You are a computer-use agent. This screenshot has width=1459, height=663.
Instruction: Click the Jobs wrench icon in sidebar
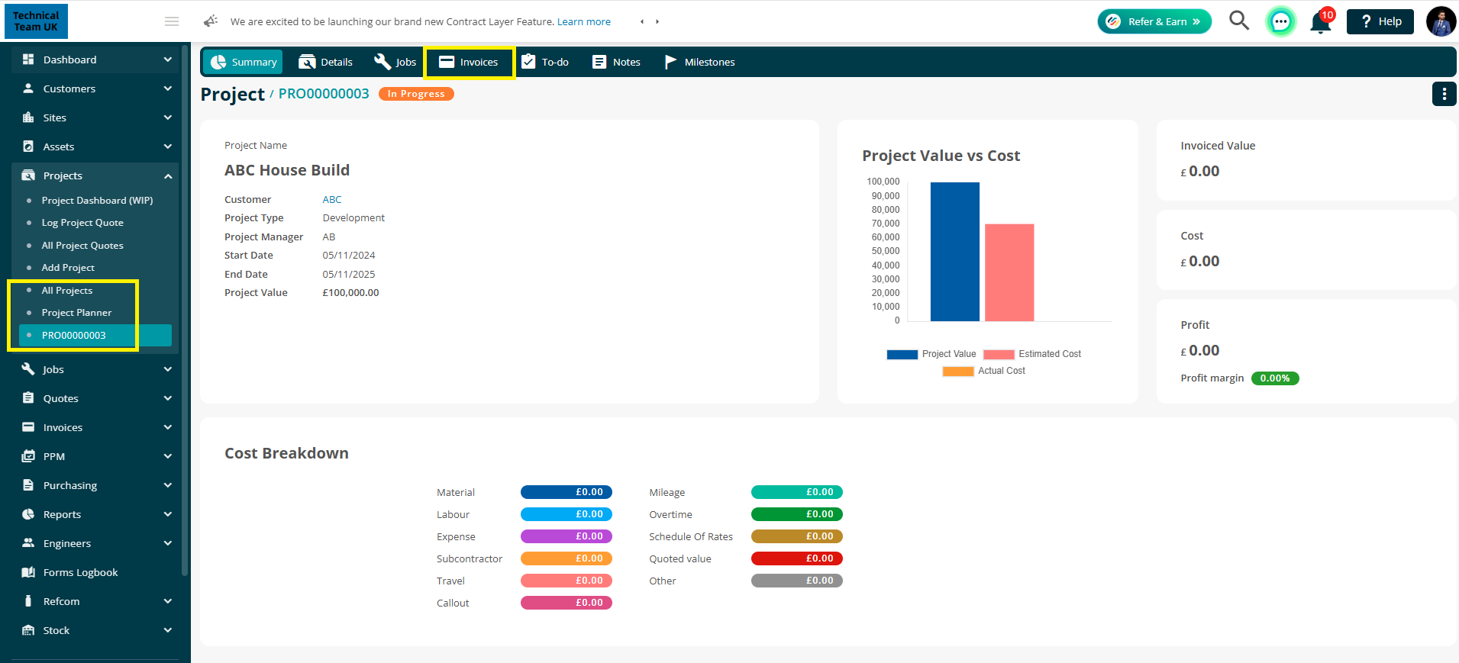coord(28,369)
